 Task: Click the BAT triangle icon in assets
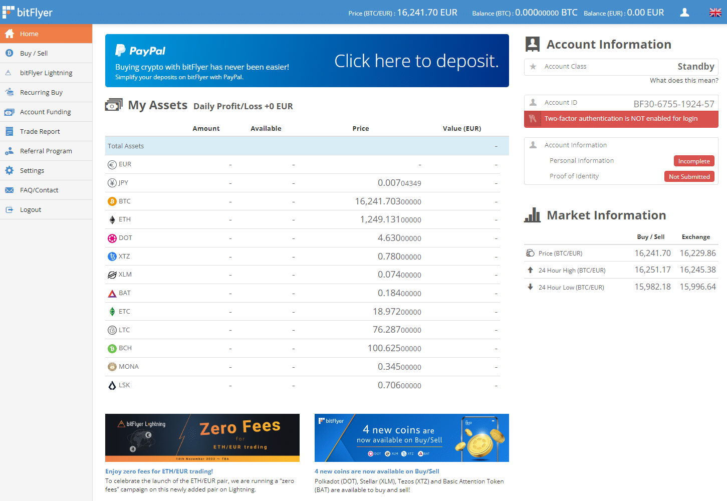[112, 293]
